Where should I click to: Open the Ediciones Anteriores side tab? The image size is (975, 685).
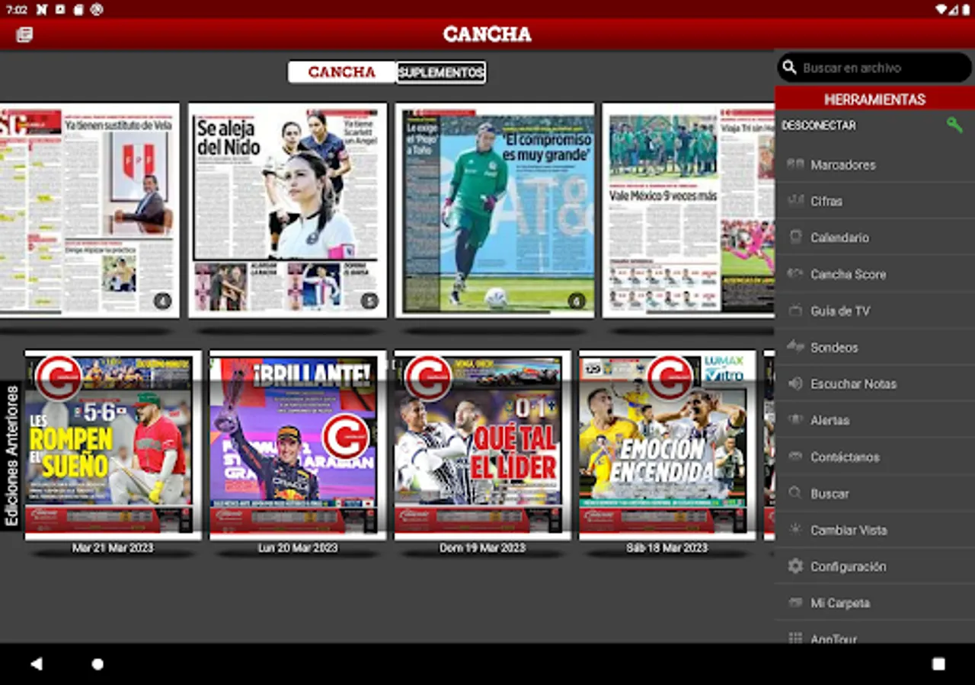(11, 456)
